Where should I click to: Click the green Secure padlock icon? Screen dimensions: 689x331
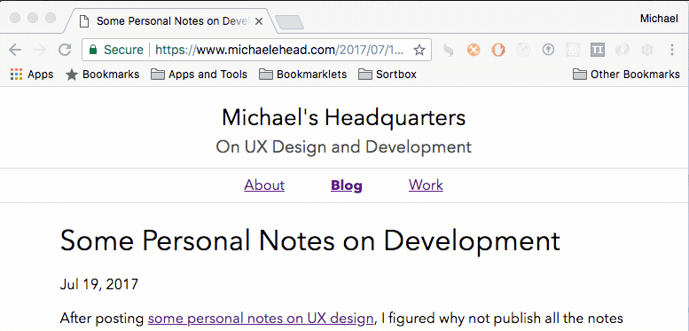point(93,50)
